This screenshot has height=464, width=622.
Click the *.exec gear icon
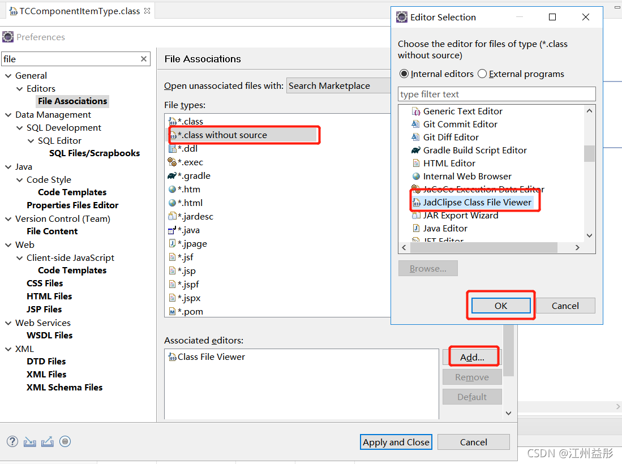(x=172, y=162)
